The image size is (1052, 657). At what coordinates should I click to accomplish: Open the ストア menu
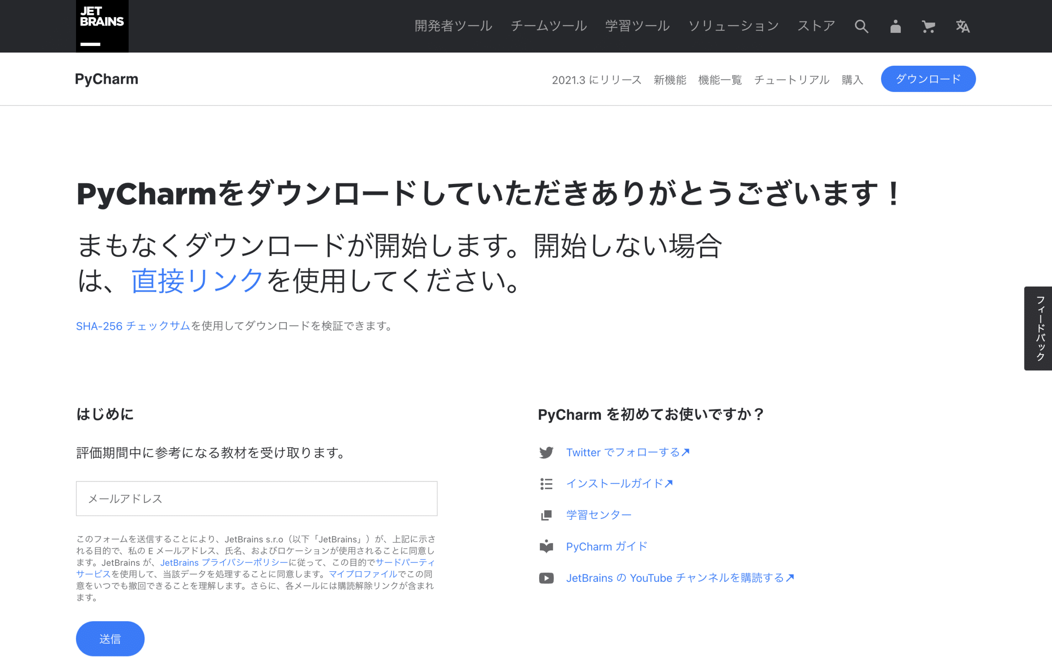[x=816, y=26]
